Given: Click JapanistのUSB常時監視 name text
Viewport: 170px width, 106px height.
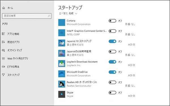Looking at the screenshot, I should tap(79, 51).
